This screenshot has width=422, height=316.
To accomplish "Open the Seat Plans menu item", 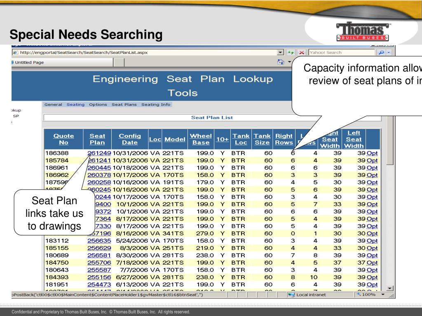I will tap(124, 105).
